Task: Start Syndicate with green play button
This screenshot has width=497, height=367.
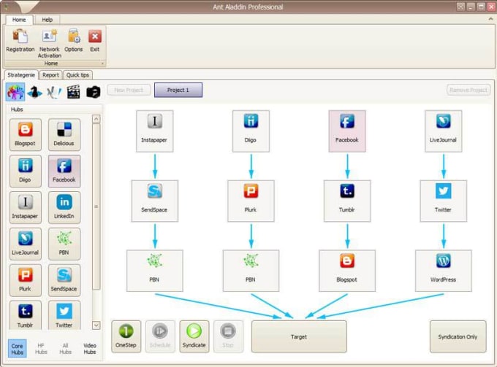Action: (x=194, y=336)
